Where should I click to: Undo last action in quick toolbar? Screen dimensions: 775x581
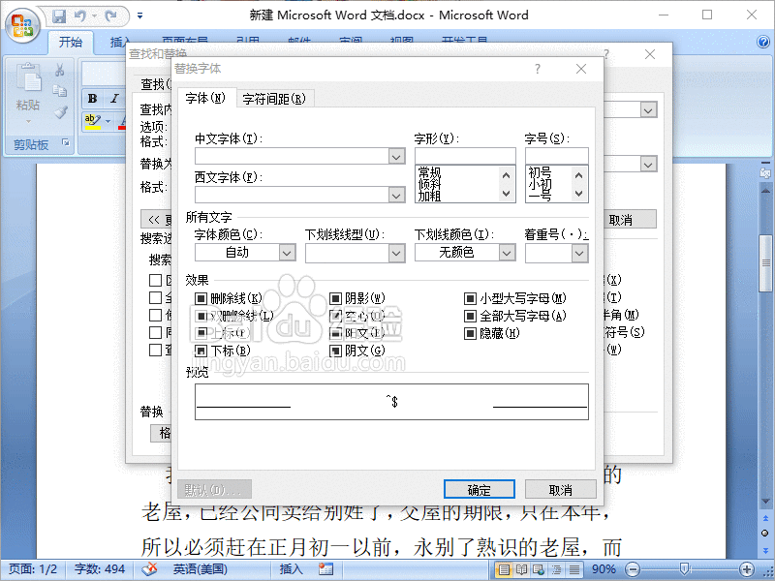[80, 16]
